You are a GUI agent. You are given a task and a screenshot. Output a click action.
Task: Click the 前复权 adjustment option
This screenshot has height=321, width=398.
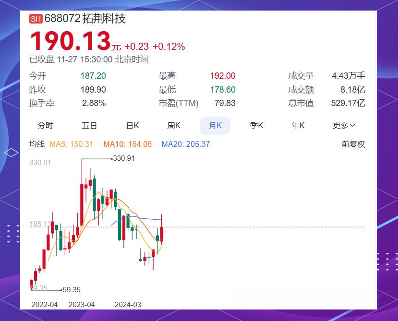[x=353, y=144]
